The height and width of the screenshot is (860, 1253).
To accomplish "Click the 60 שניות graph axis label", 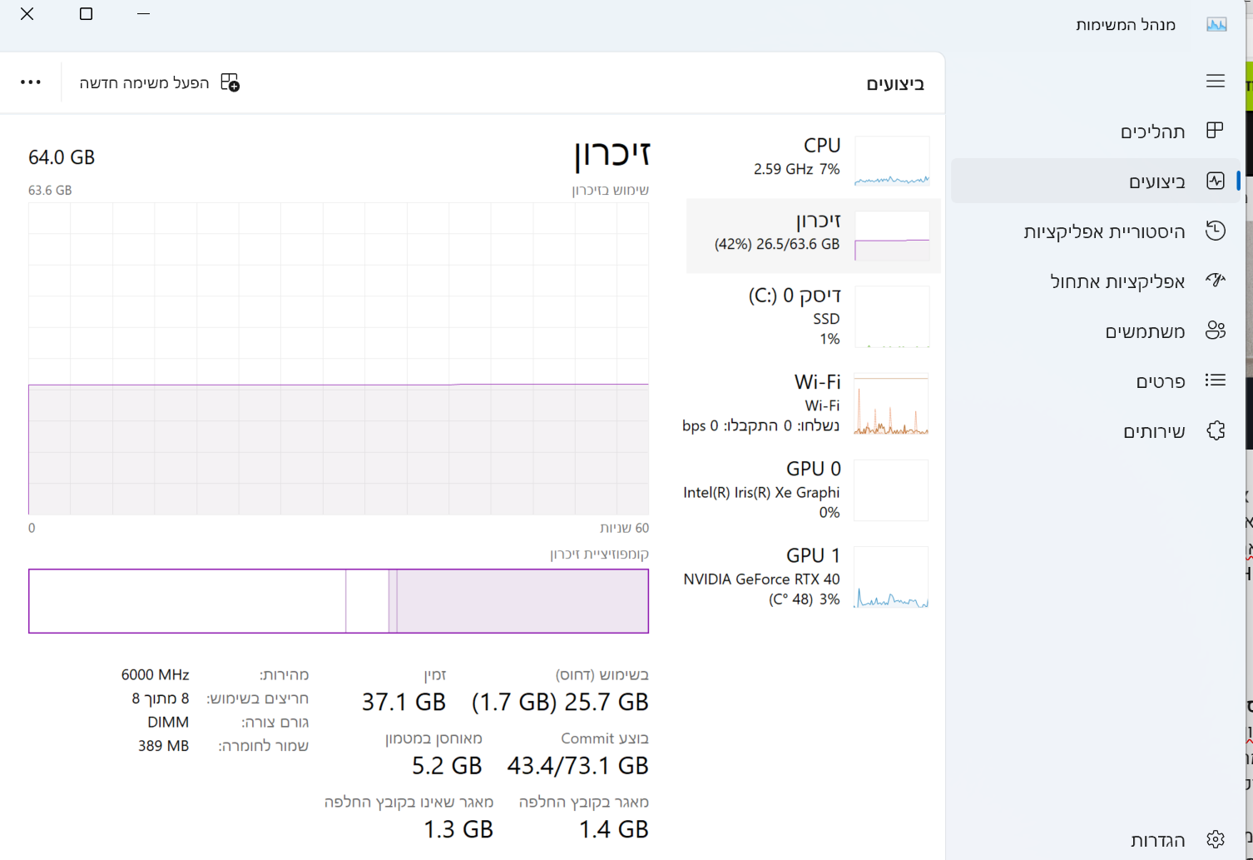I will [624, 528].
